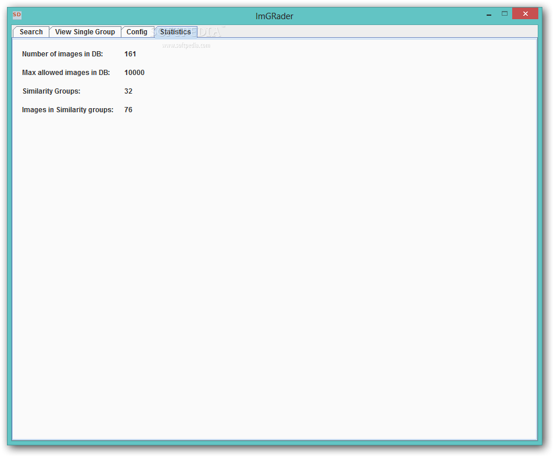Viewport: 554px width, 457px height.
Task: Click the 'Number of images in DB:' label
Action: coord(63,54)
